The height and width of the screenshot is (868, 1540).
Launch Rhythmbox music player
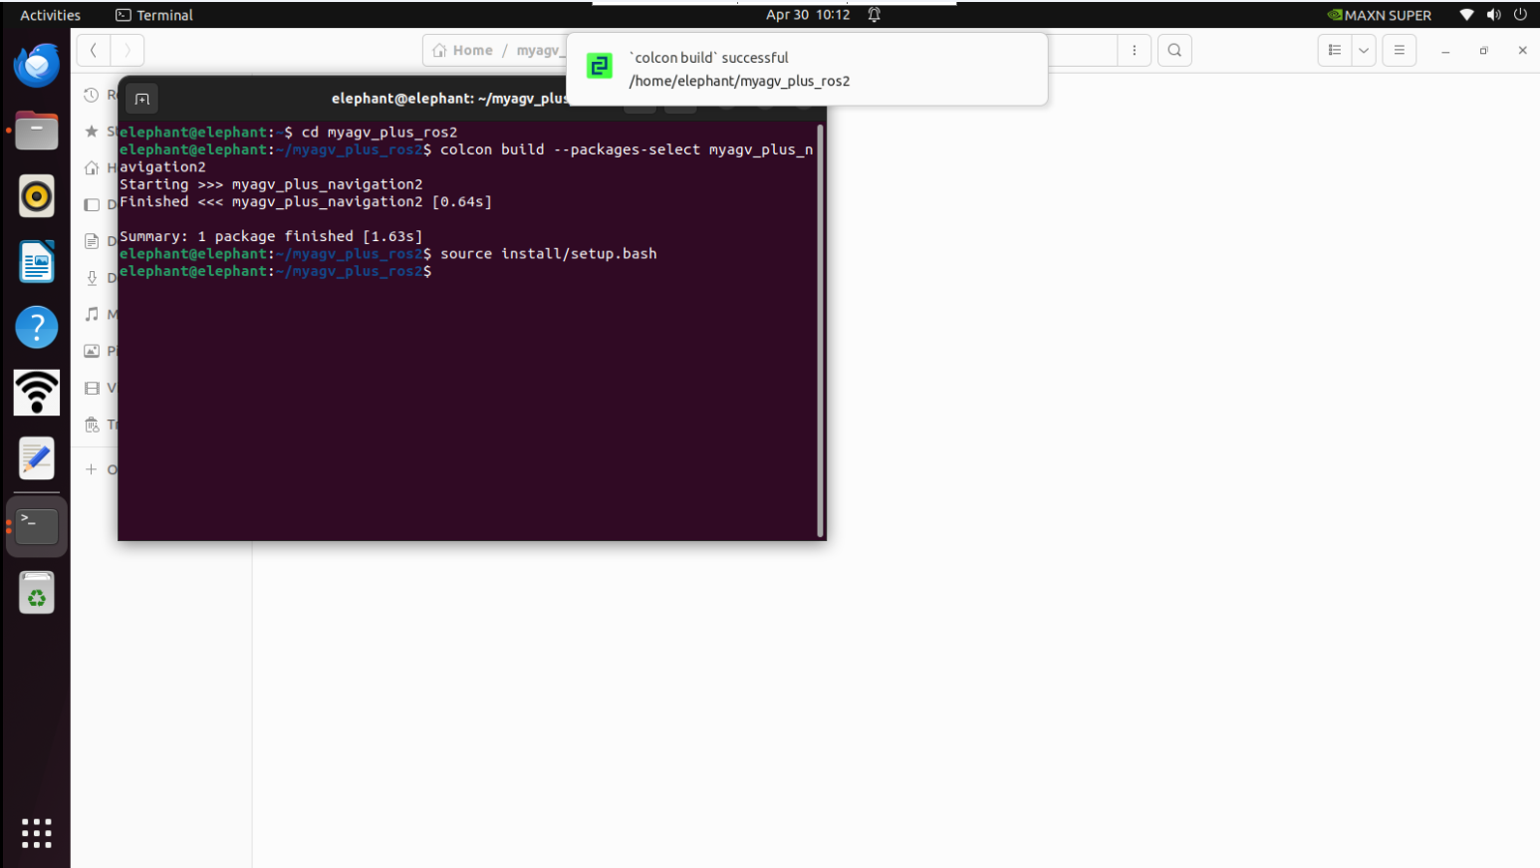point(37,196)
